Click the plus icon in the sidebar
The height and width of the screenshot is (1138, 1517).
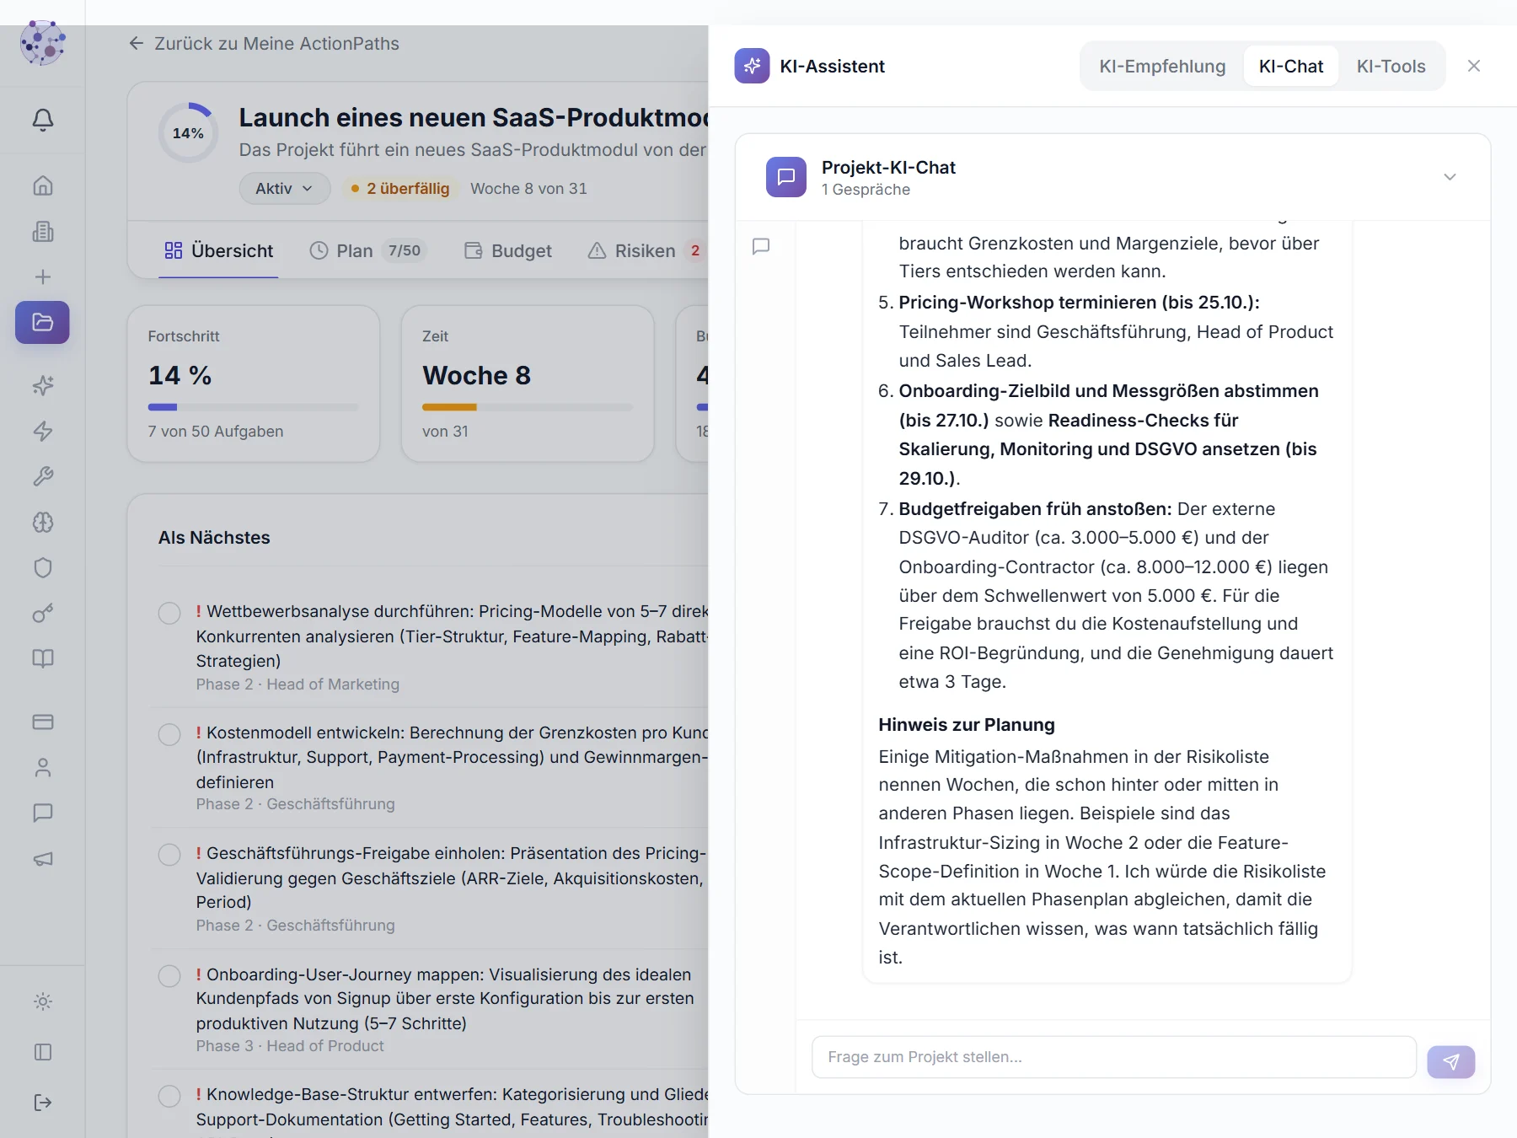[43, 276]
